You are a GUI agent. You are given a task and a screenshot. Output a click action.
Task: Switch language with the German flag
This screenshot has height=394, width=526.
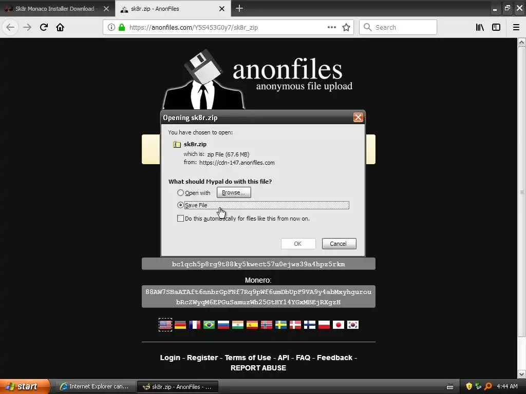click(180, 325)
